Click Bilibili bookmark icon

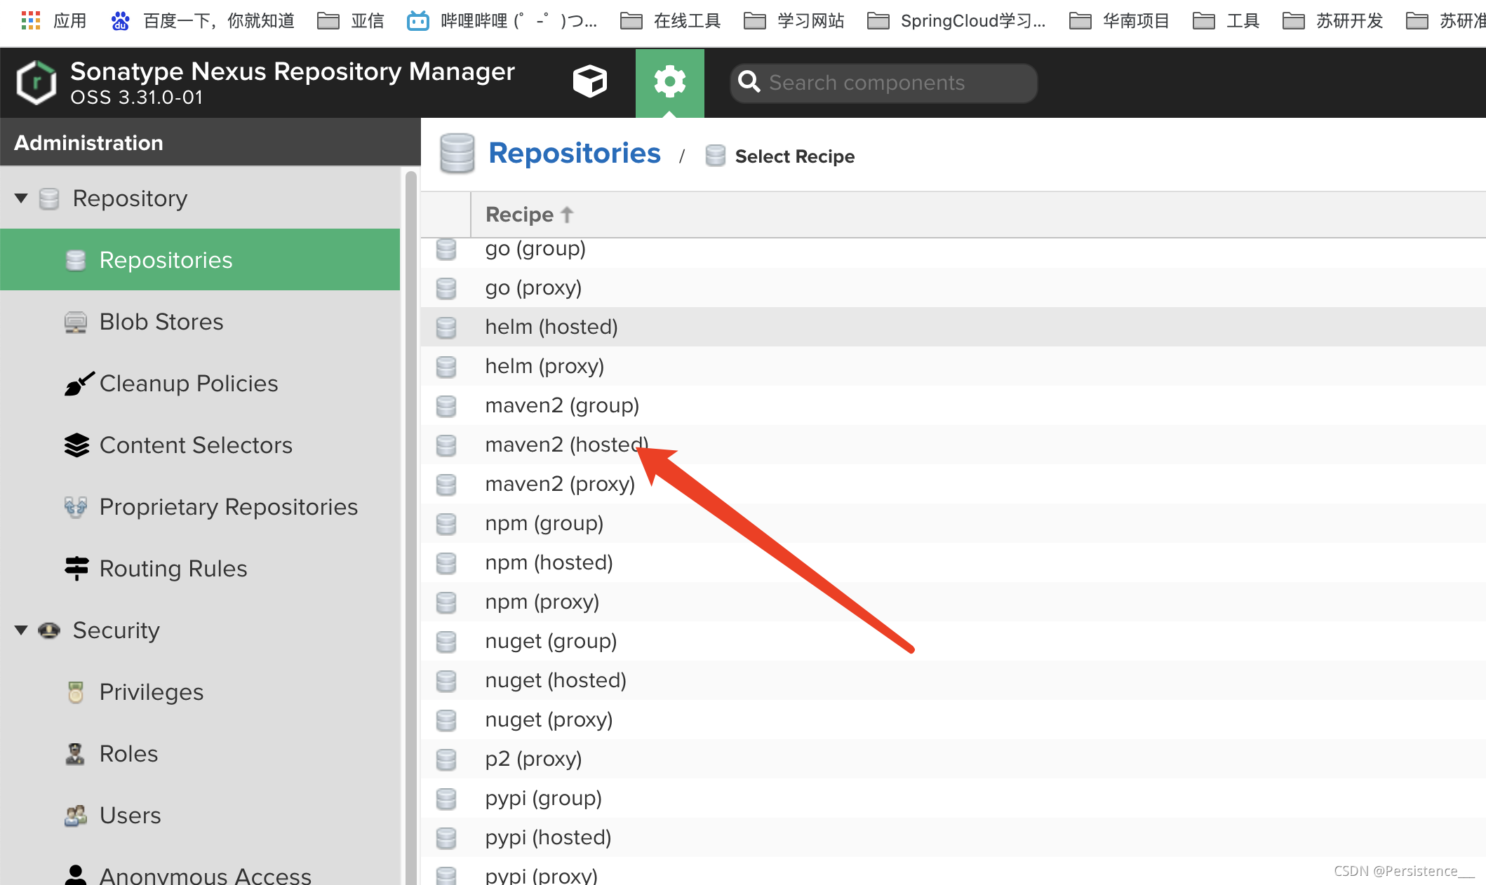[418, 21]
